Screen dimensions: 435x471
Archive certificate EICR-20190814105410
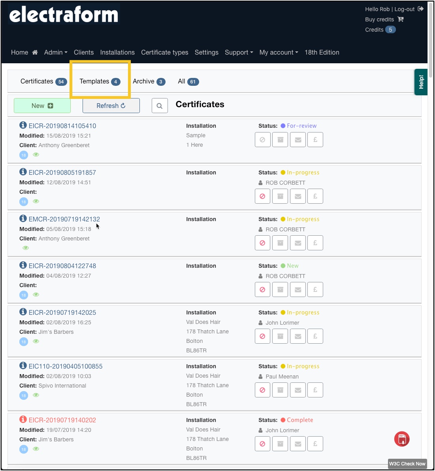(x=280, y=140)
